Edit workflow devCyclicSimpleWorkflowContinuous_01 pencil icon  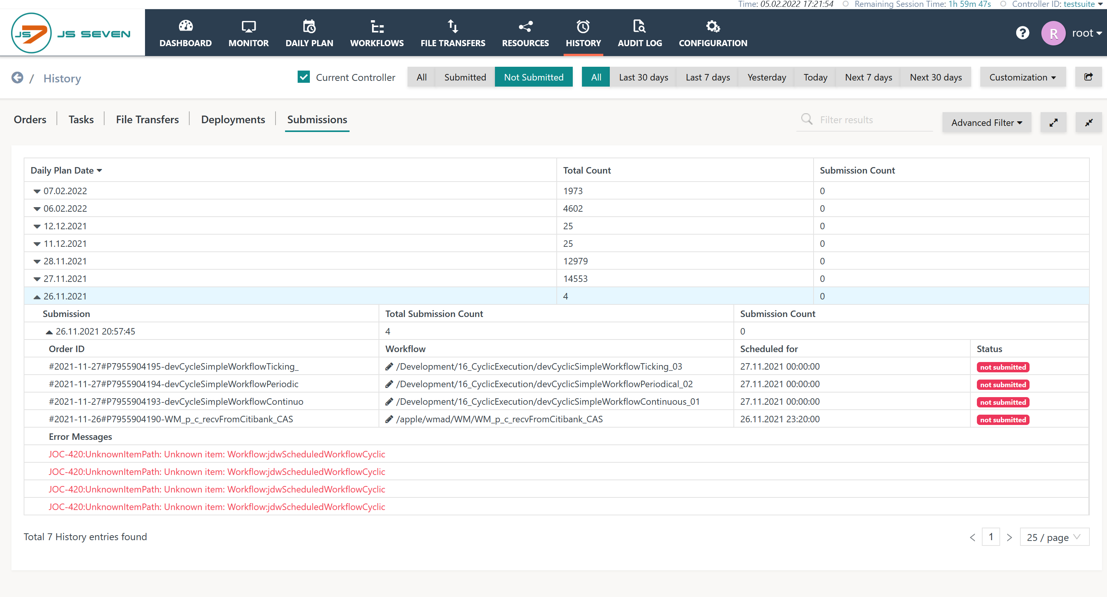tap(389, 402)
